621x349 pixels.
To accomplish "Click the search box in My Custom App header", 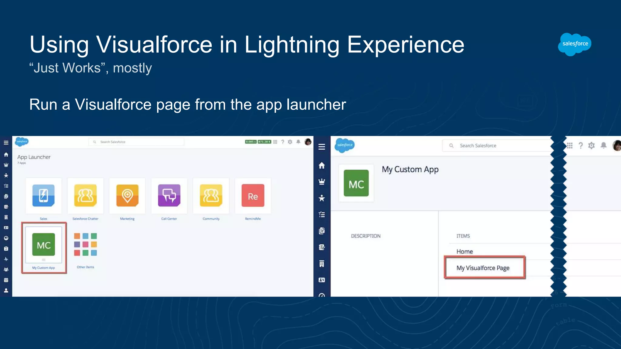I will 497,146.
